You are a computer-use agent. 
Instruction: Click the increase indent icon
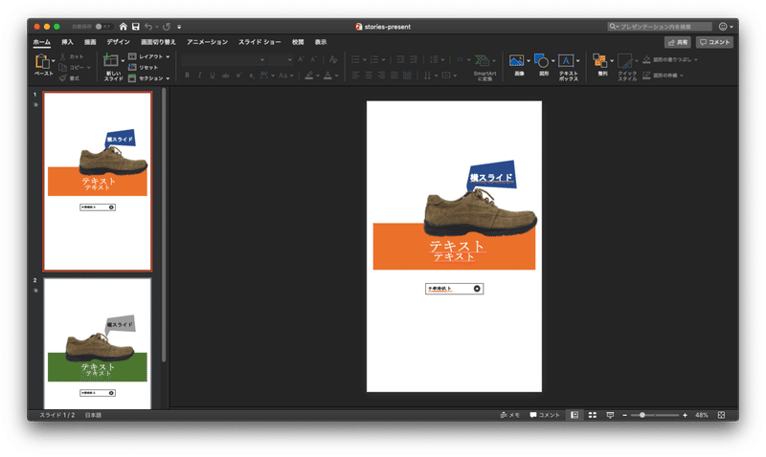(x=414, y=59)
